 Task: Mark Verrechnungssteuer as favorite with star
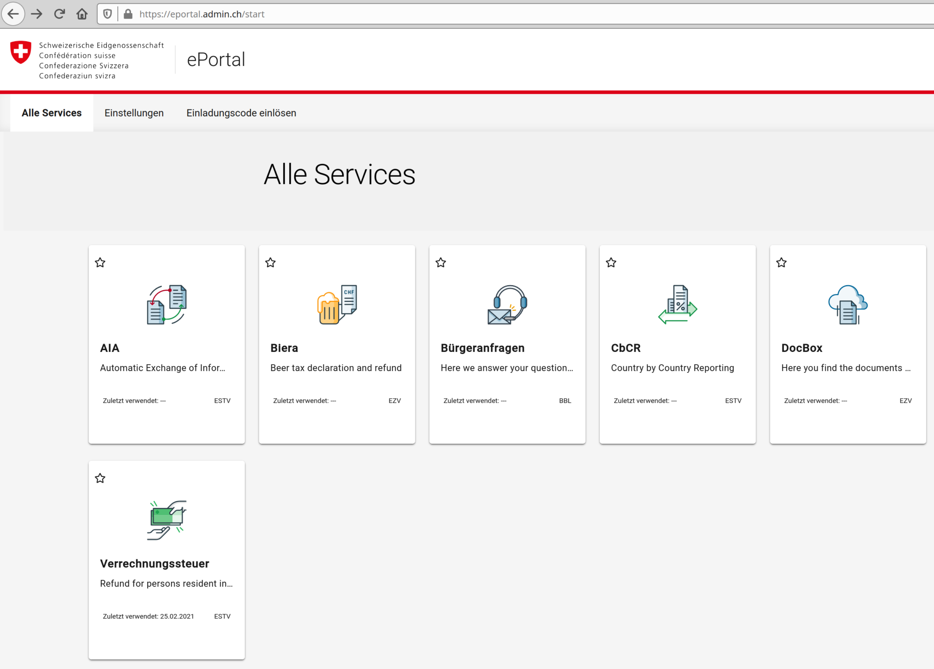100,478
